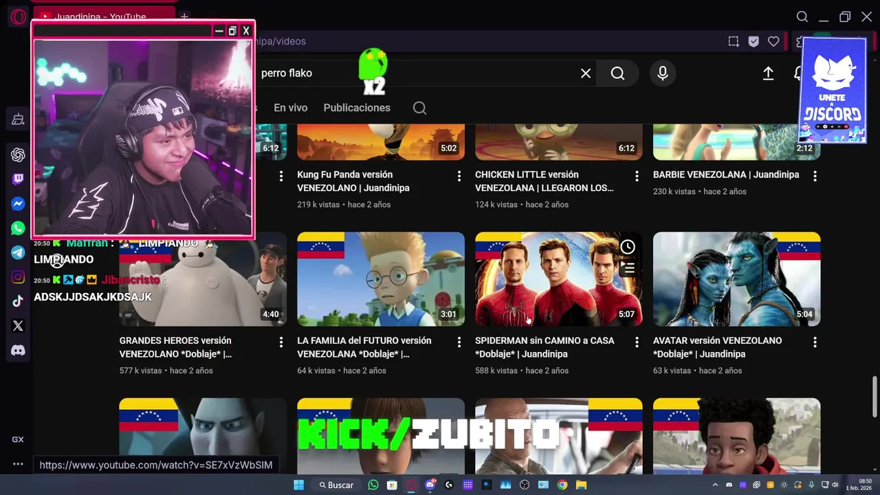This screenshot has width=880, height=495.
Task: Open Telegram in the Opera sidebar
Action: 18,252
